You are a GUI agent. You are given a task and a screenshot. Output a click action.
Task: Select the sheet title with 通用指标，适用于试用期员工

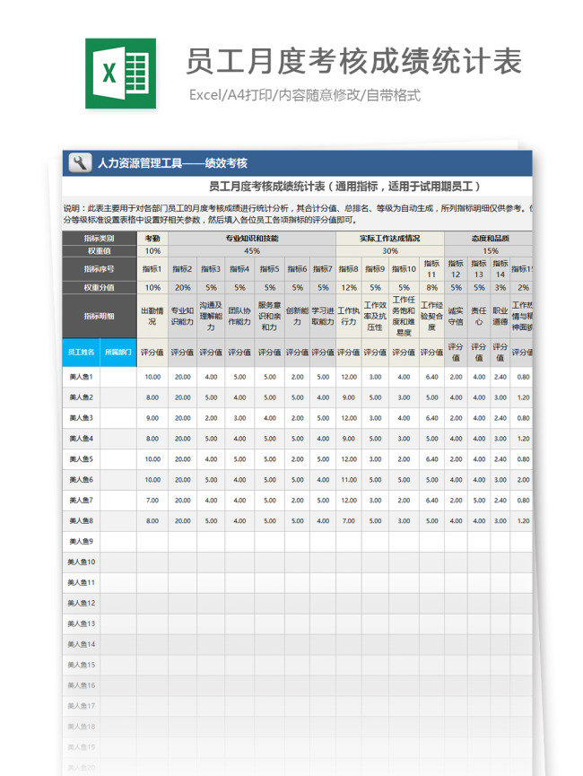click(344, 187)
